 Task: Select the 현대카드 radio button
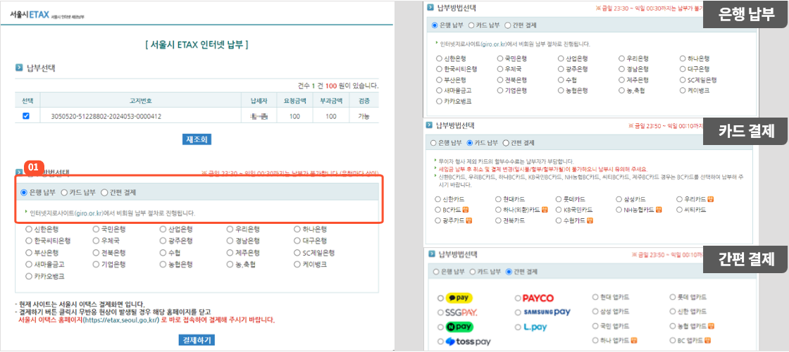pos(499,200)
